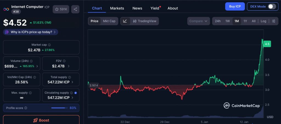Open the Markets tab

pos(117,8)
